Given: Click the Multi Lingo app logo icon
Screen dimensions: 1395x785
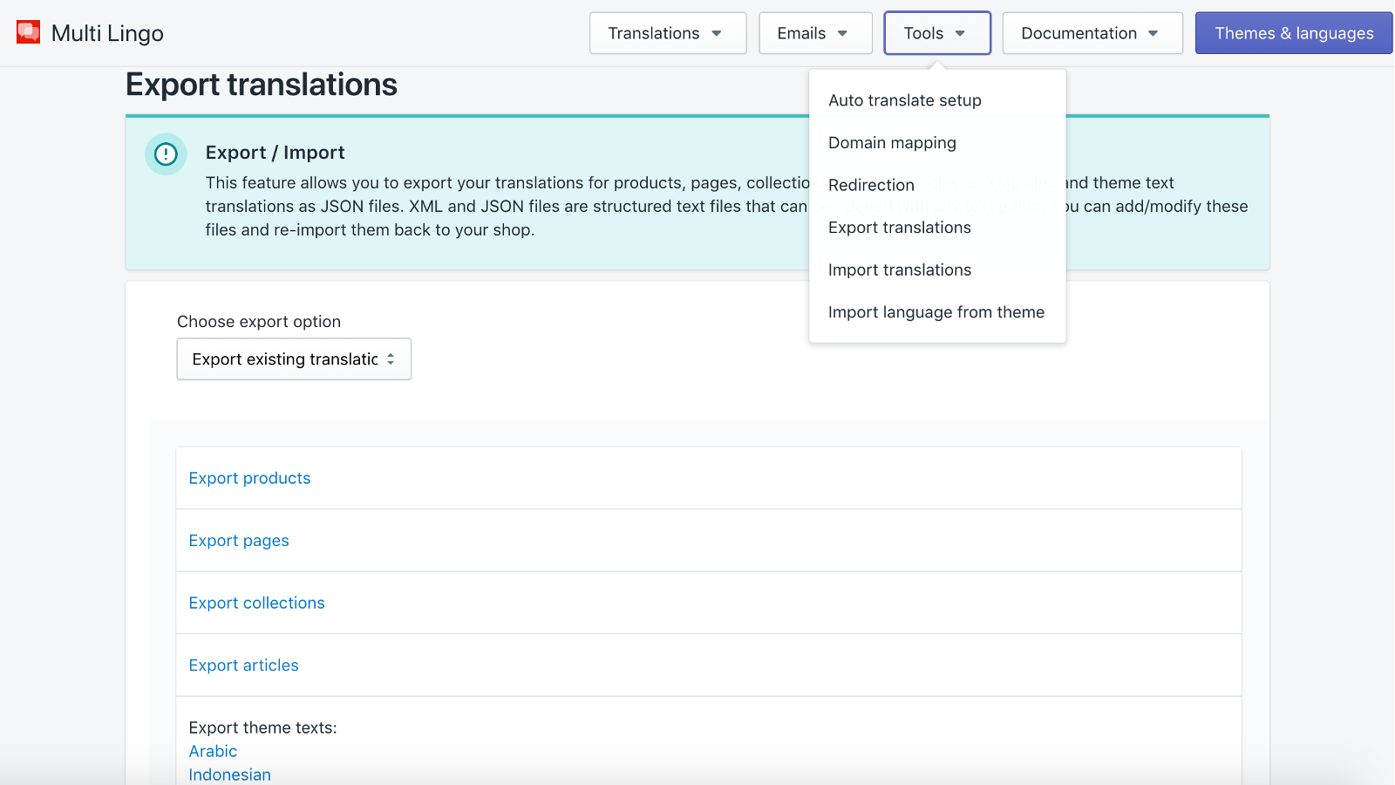Looking at the screenshot, I should (27, 31).
